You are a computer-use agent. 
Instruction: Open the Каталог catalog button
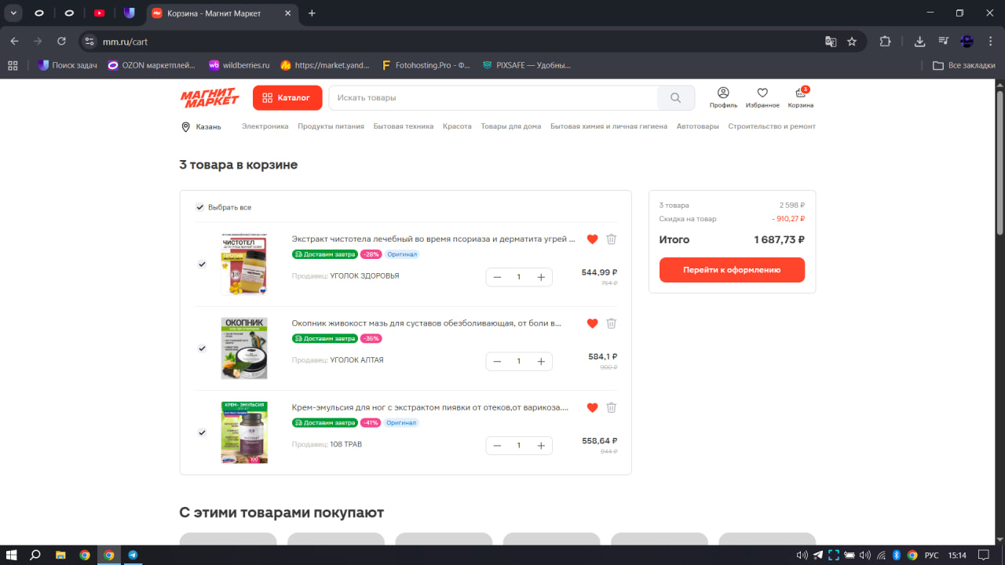tap(287, 98)
